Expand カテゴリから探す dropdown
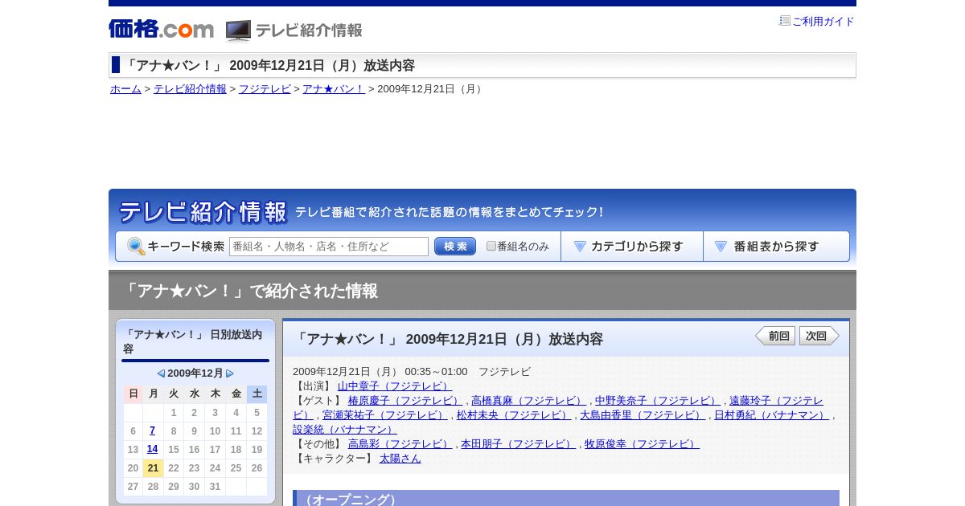This screenshot has width=965, height=506. click(632, 247)
